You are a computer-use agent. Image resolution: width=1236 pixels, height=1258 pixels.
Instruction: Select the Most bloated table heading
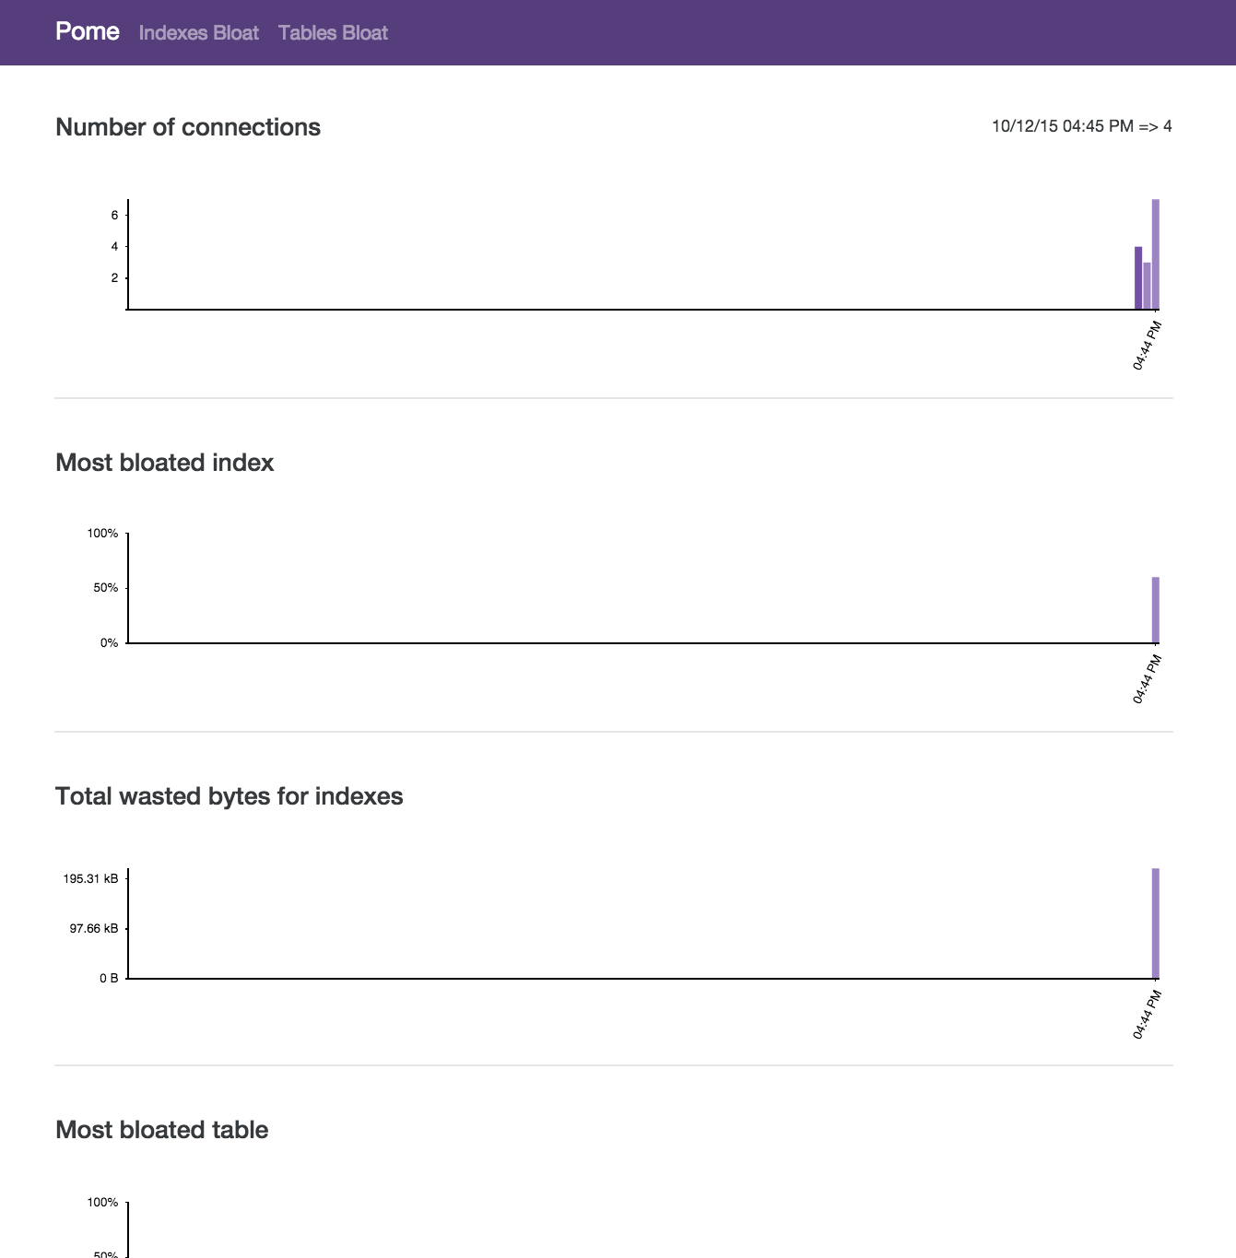[x=162, y=1130]
